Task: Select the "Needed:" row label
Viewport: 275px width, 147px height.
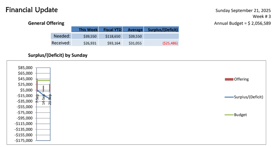Action: 62,36
